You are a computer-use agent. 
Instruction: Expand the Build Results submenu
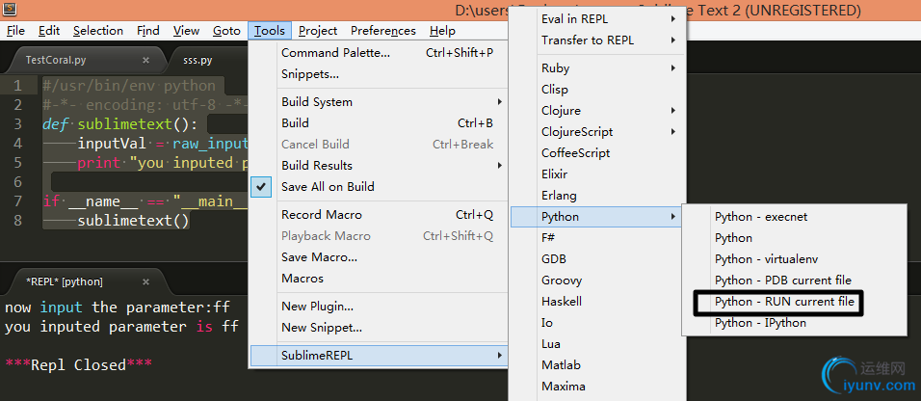pos(317,165)
